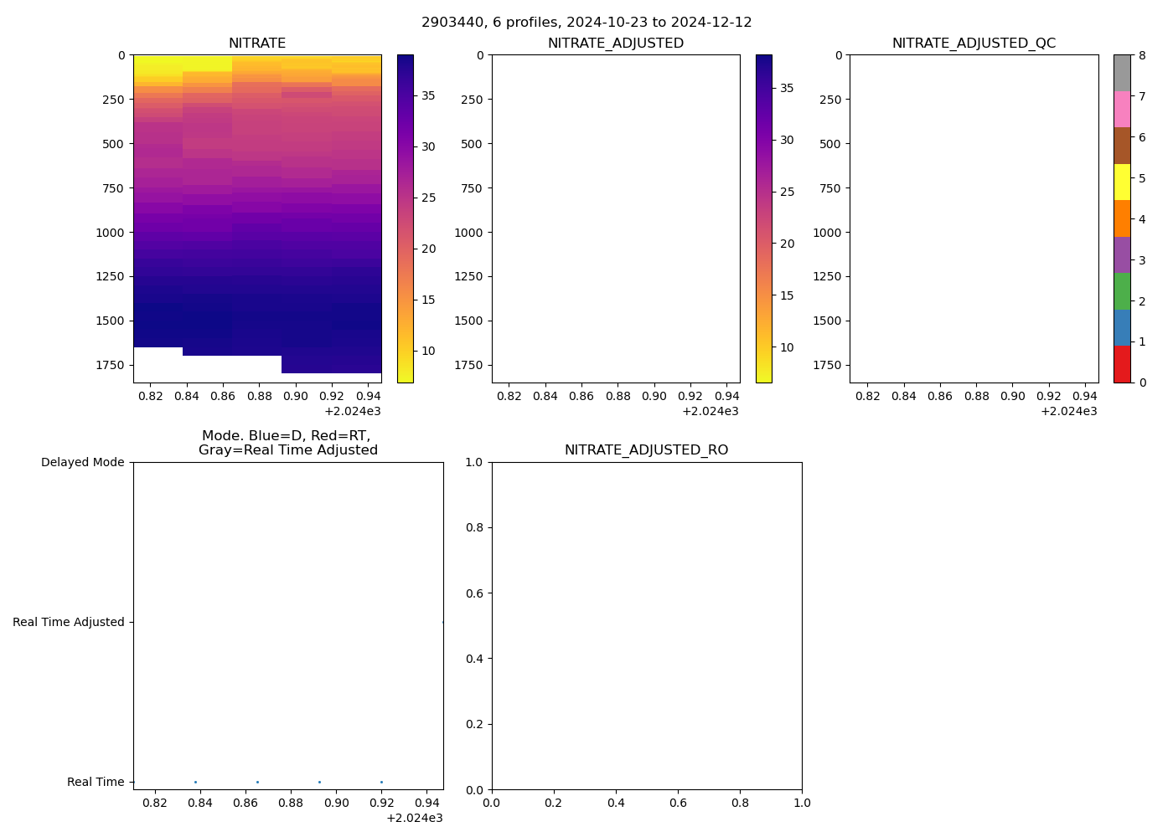The image size is (1173, 837).
Task: Select the gray top segment of QC colorbar
Action: point(1122,73)
